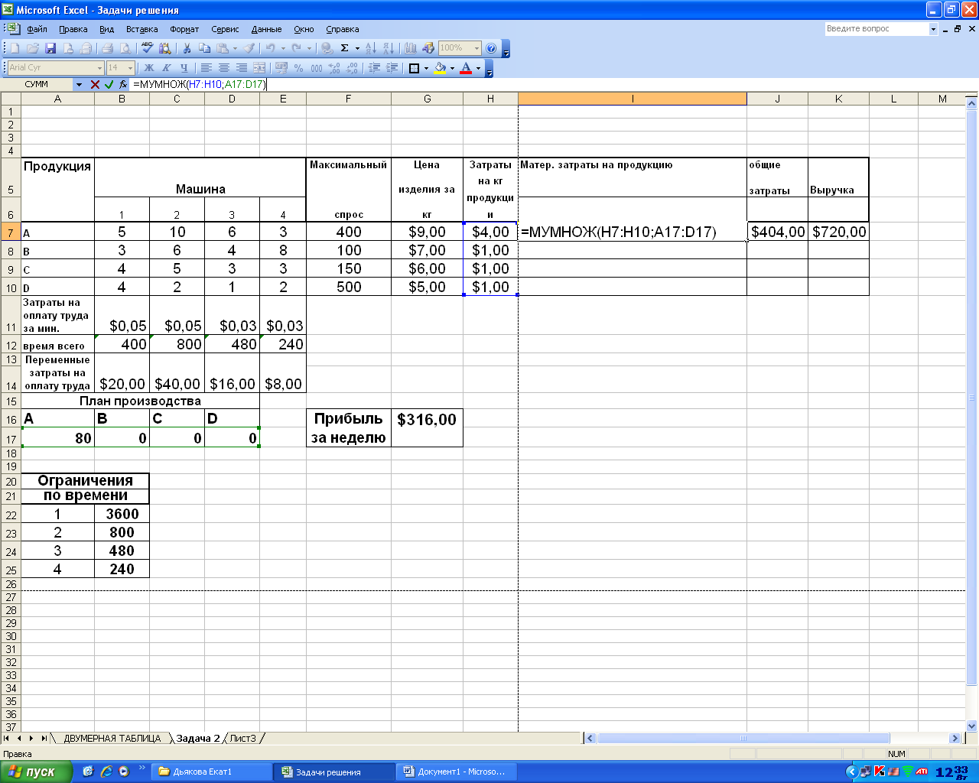Open the Файл menu
The image size is (979, 783).
(x=37, y=29)
